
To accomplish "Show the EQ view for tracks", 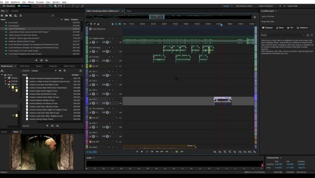I will pos(98,24).
